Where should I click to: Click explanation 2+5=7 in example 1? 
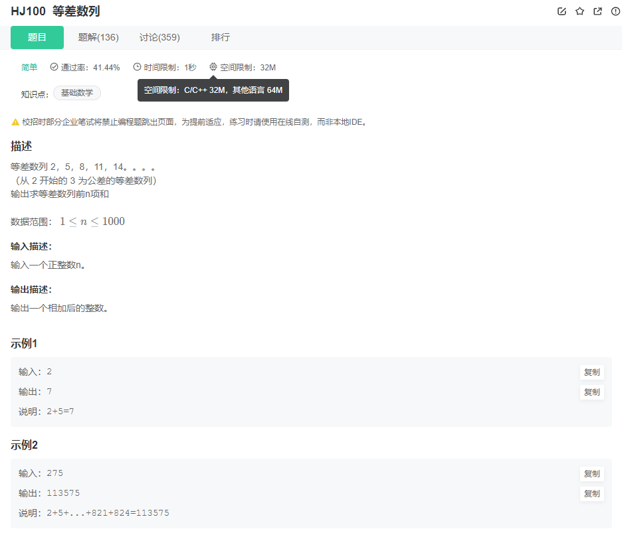(x=60, y=412)
